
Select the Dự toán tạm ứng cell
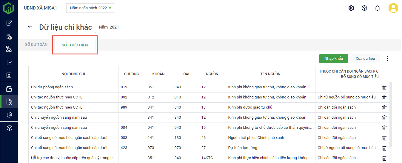tap(242, 148)
